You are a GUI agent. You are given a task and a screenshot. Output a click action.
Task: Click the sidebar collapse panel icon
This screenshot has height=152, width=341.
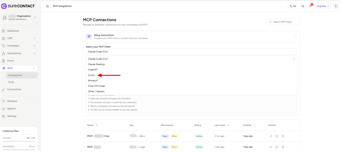47,6
